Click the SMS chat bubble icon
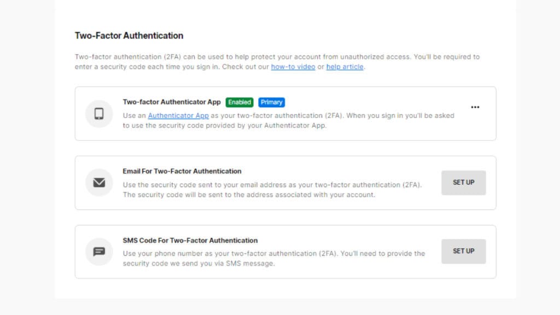560x315 pixels. pyautogui.click(x=99, y=251)
